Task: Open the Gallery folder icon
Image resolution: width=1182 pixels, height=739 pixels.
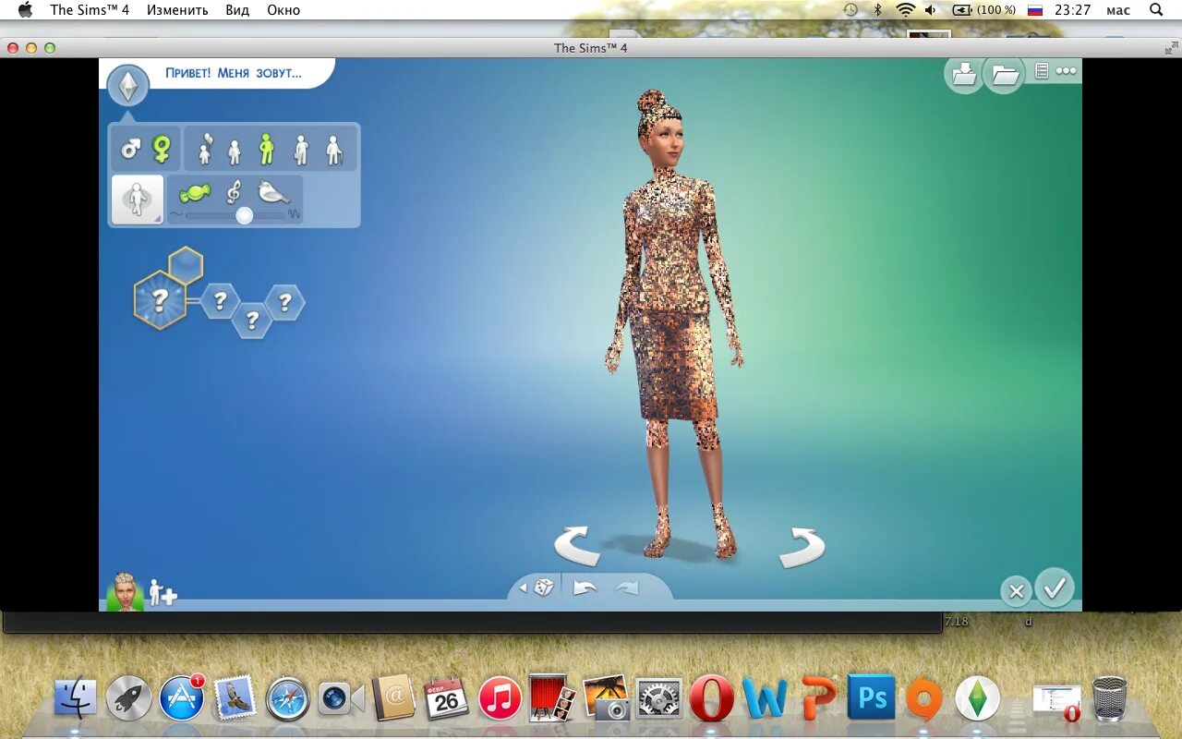Action: coord(1004,75)
